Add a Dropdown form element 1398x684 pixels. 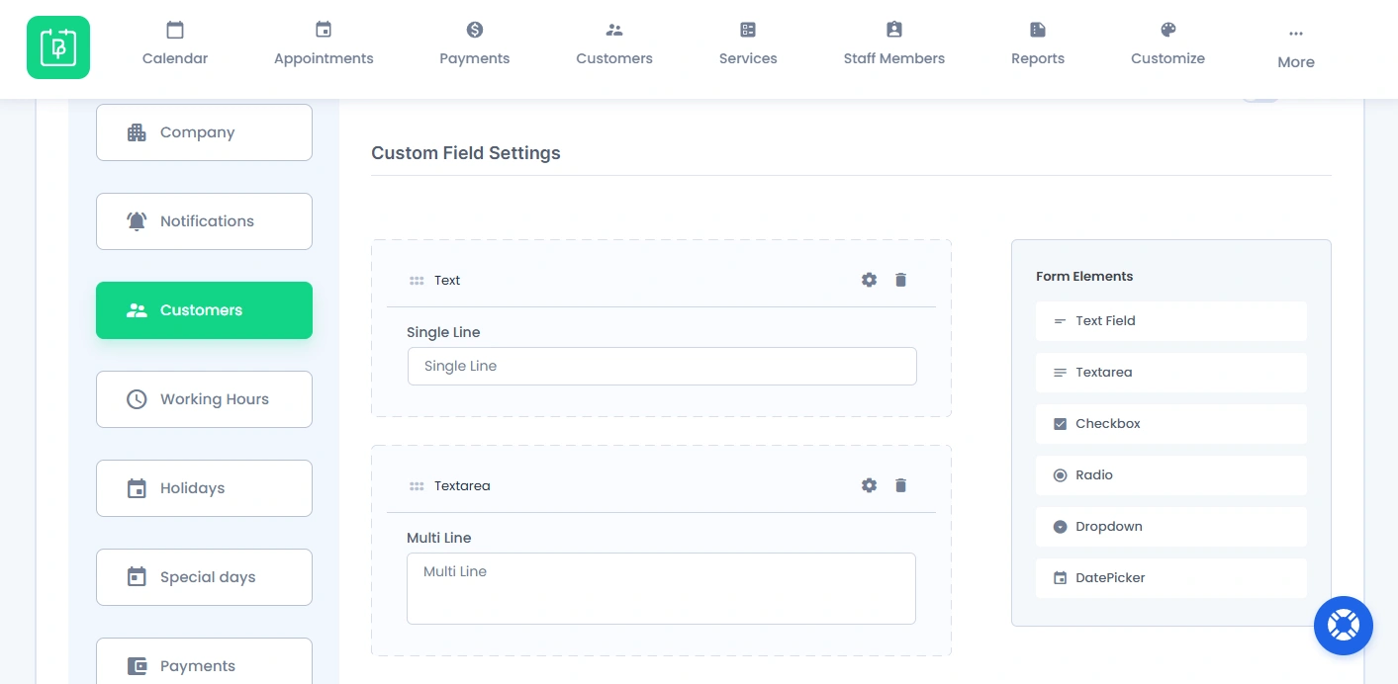pos(1171,527)
